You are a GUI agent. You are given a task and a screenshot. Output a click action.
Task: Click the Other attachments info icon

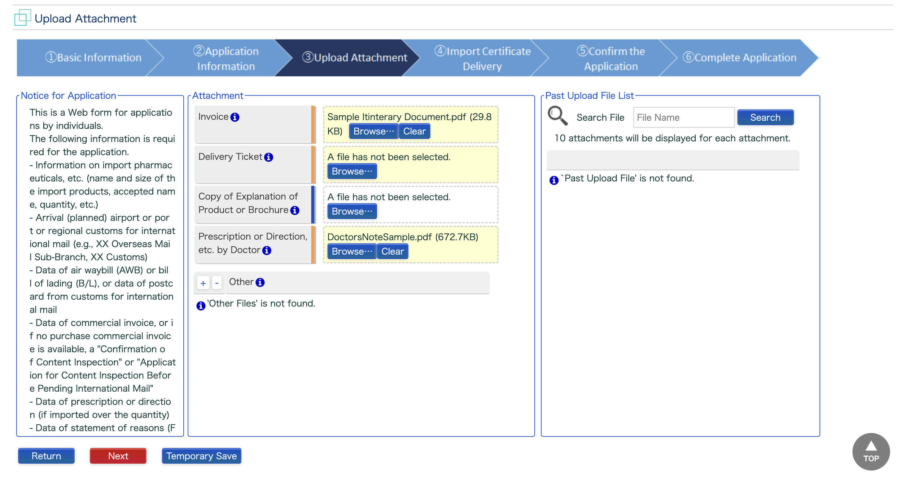[x=260, y=282]
